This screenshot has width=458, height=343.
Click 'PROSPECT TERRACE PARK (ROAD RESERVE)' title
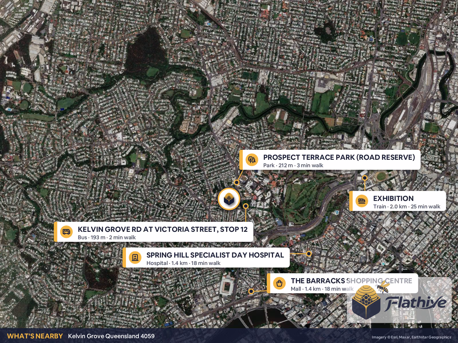coord(339,157)
